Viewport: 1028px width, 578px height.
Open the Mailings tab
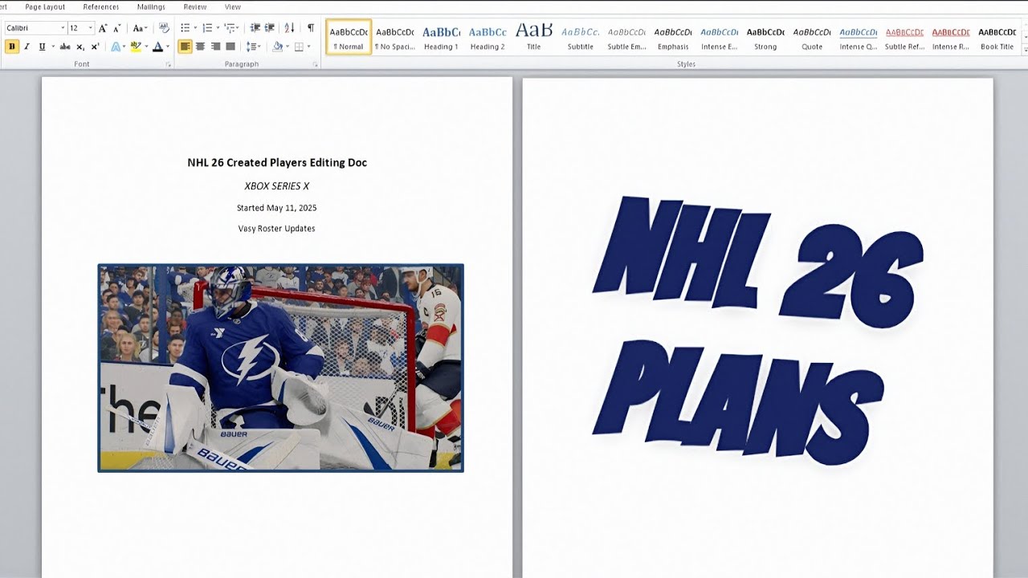pos(151,6)
